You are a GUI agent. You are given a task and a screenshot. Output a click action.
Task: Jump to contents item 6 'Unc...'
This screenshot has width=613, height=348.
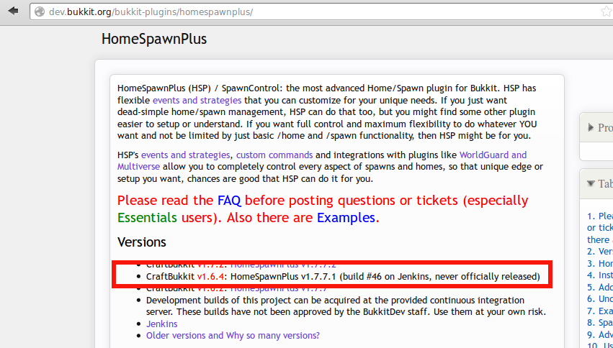(600, 299)
